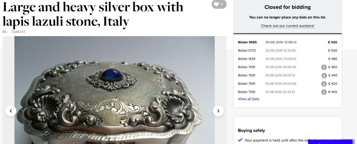Click info icon beside € 400 bid
357x144 pixels.
pos(324,92)
